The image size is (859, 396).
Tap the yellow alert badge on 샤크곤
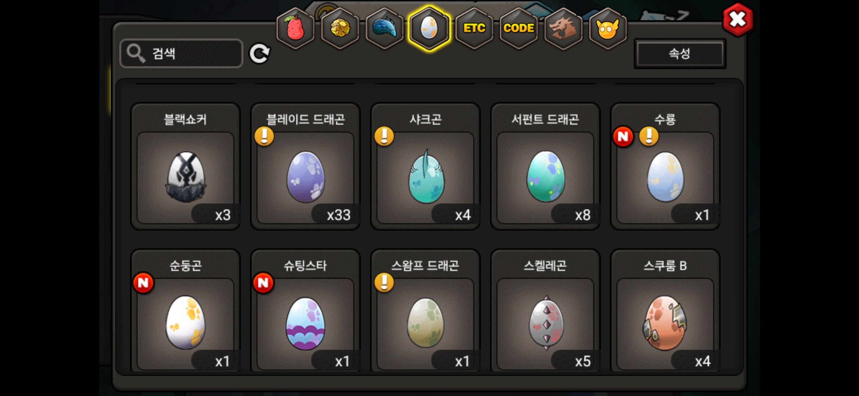pos(384,136)
